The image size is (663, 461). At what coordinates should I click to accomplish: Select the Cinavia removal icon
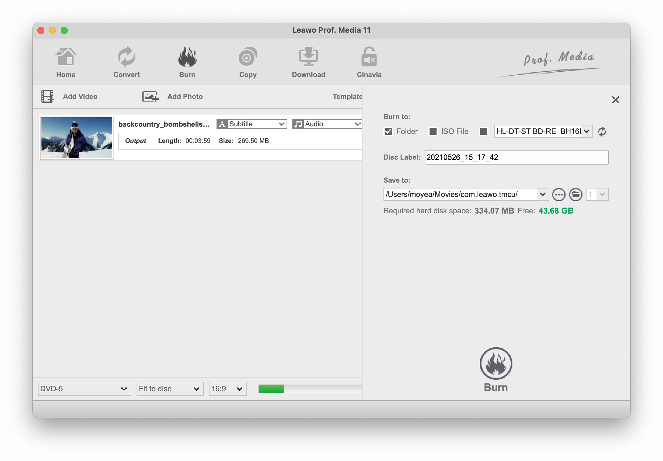pos(369,57)
